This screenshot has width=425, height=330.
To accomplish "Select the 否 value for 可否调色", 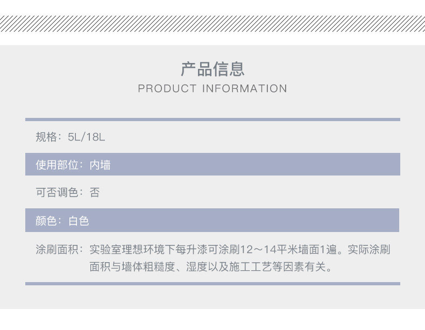I will tap(95, 193).
